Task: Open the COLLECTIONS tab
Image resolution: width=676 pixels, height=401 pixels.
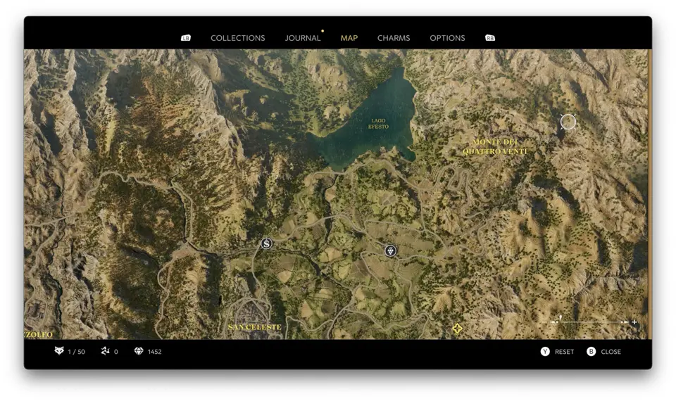Action: (x=237, y=38)
